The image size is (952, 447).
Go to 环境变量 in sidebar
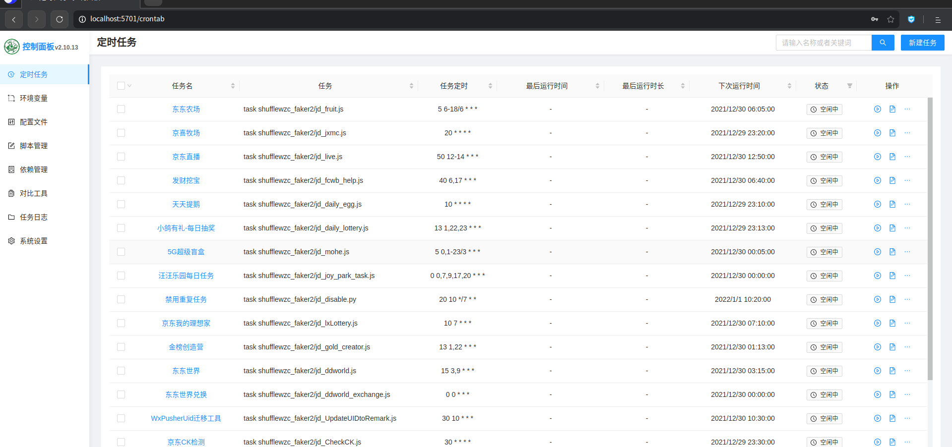[44, 98]
